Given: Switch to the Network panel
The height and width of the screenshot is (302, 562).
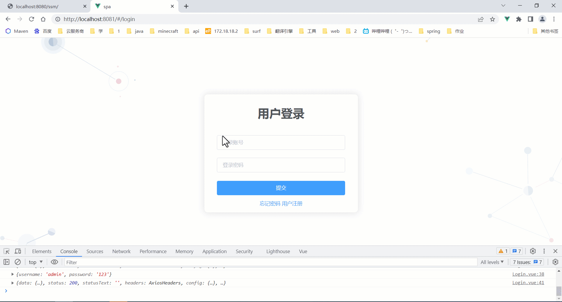Looking at the screenshot, I should click(x=121, y=251).
